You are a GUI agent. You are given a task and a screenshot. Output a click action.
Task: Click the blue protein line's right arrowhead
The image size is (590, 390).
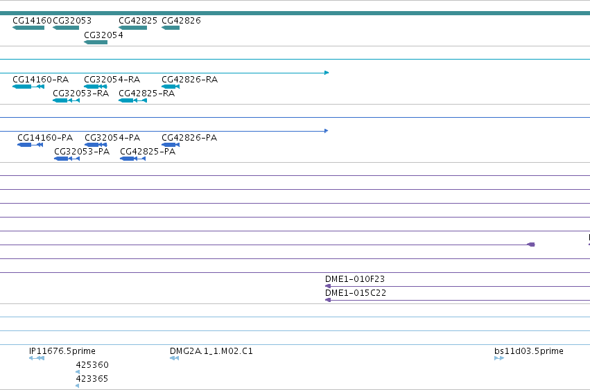[327, 131]
